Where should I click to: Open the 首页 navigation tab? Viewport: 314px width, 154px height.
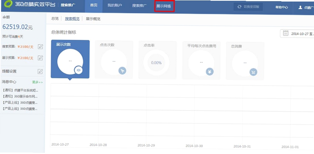[94, 6]
